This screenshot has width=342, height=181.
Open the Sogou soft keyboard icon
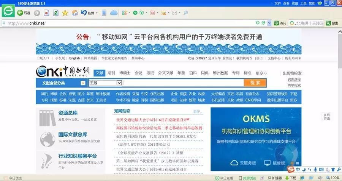pos(321,170)
